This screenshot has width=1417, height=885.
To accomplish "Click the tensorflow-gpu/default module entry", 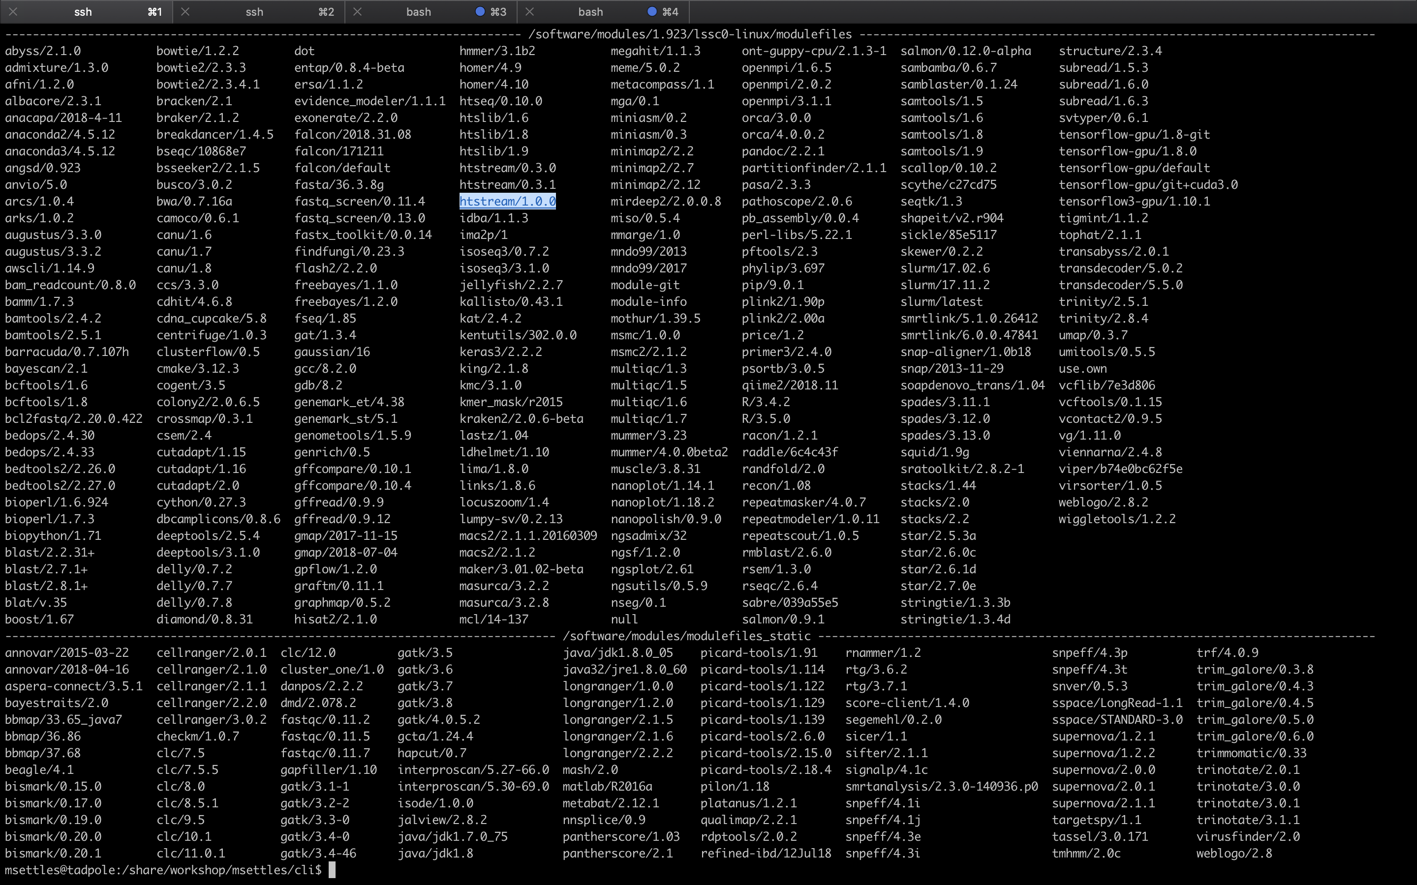I will coord(1134,168).
